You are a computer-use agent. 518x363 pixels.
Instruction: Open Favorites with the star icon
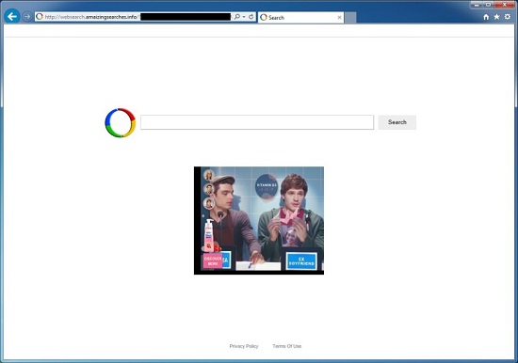496,17
